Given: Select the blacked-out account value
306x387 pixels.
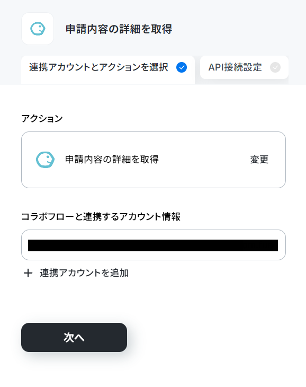Looking at the screenshot, I should pos(153,245).
